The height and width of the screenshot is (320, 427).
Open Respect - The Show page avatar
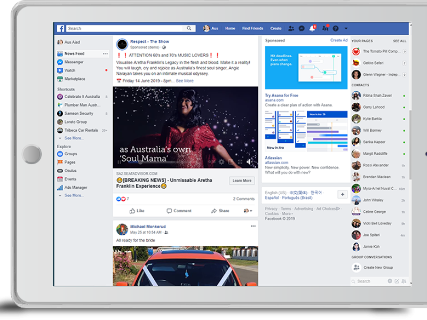tap(122, 44)
